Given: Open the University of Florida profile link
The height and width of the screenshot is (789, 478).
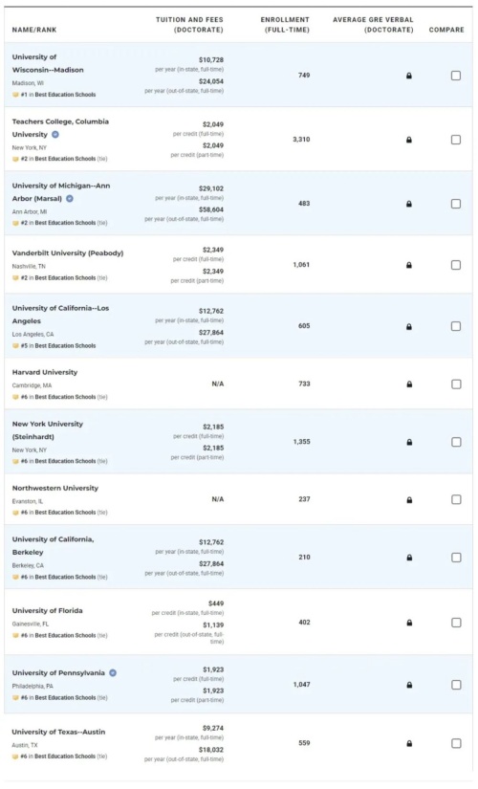Looking at the screenshot, I should [47, 610].
